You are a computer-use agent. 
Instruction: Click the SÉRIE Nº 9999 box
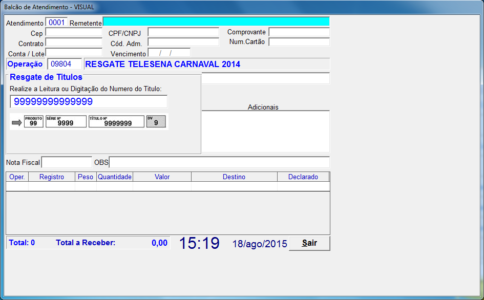66,122
